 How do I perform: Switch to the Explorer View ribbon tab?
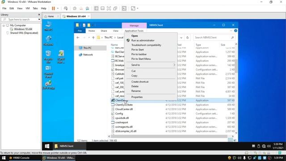116,31
